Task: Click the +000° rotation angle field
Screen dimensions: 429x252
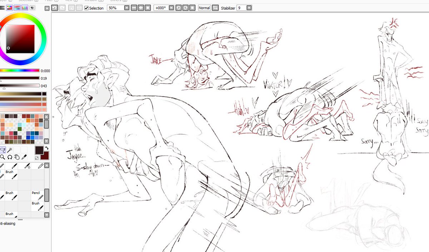Action: 161,8
